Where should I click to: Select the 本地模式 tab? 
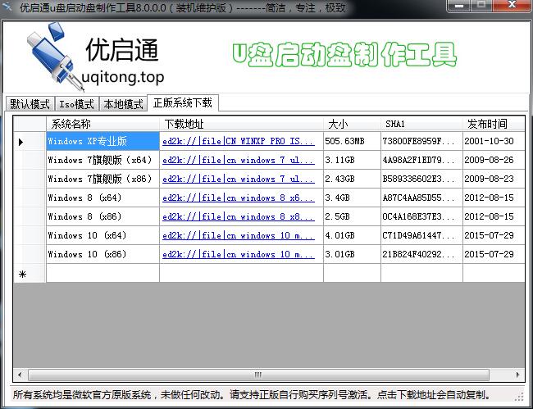[122, 104]
